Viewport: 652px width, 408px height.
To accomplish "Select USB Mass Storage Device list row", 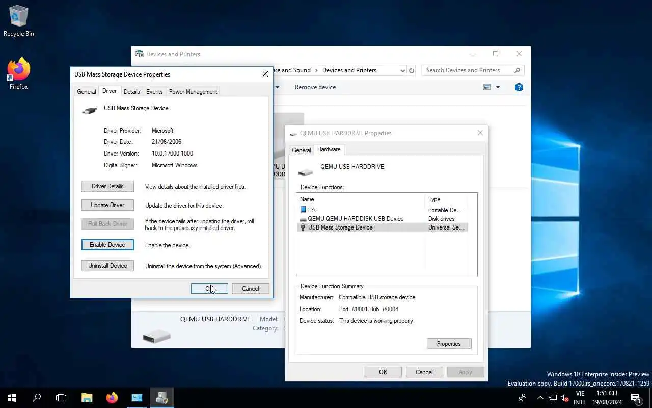I will click(x=382, y=227).
